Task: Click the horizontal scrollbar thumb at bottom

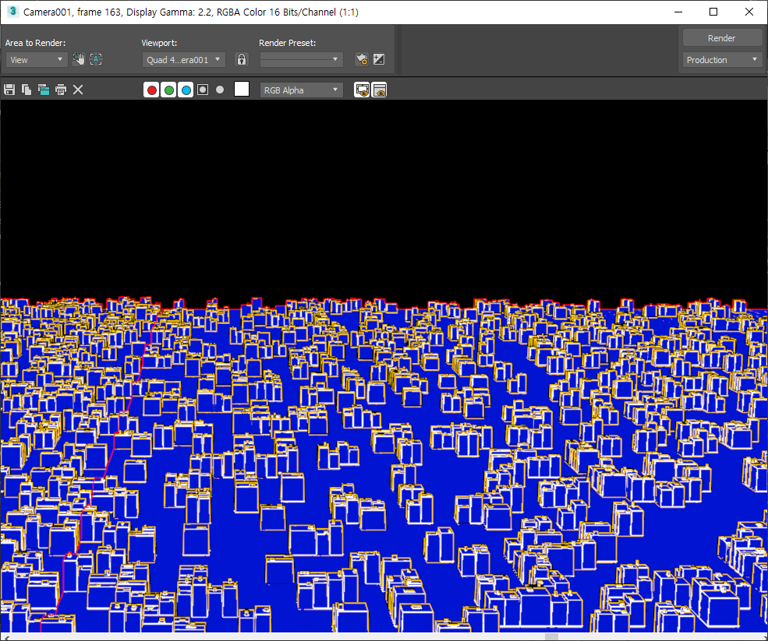Action: tap(551, 636)
